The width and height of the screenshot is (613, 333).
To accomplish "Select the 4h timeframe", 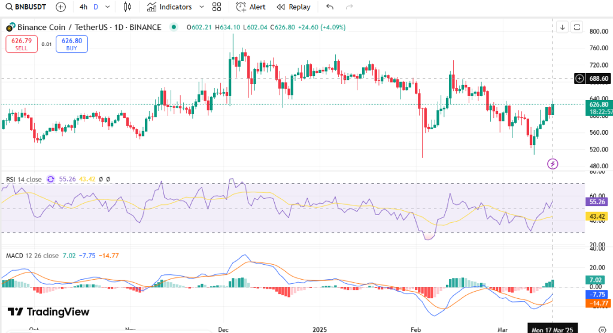I will click(83, 7).
